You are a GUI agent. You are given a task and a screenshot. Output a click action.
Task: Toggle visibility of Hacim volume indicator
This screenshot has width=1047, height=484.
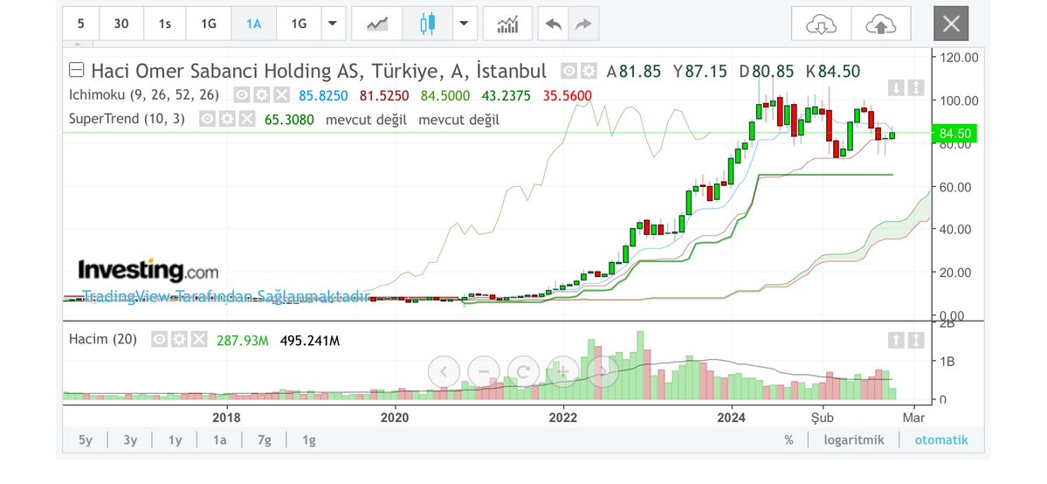coord(159,340)
